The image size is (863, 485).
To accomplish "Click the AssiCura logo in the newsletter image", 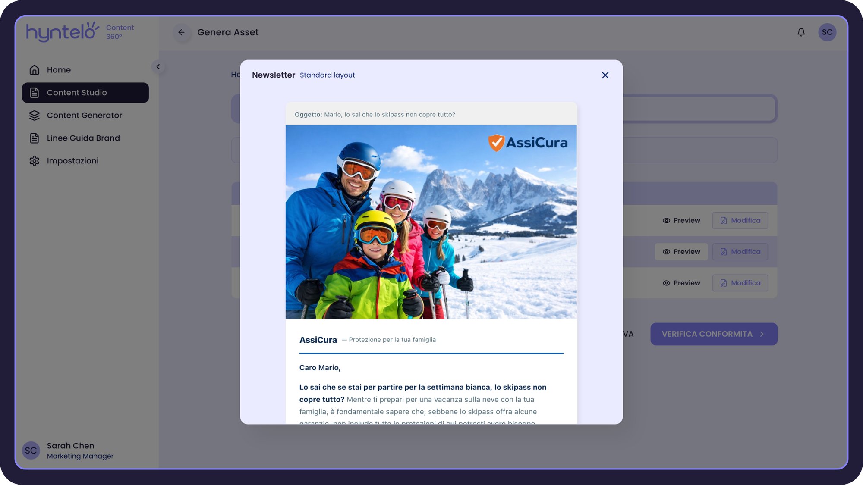I will click(x=528, y=143).
